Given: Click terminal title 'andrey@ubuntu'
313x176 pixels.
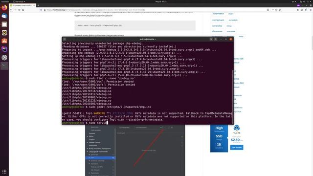Looking at the screenshot, I should [x=148, y=39].
